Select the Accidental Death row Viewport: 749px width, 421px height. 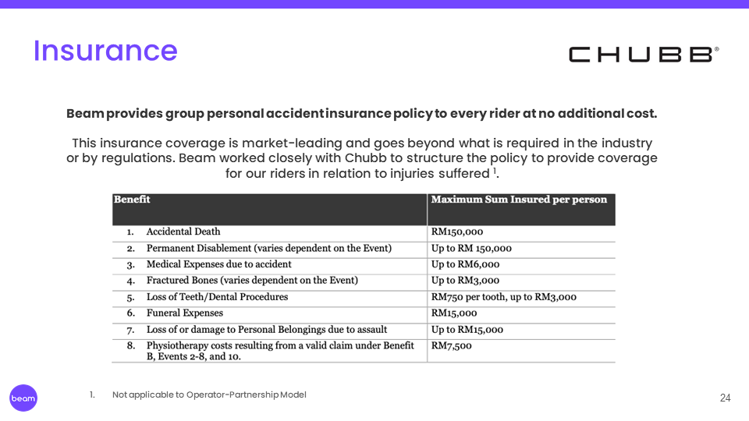183,232
